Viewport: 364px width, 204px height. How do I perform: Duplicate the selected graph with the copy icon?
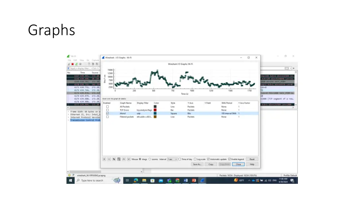114,159
